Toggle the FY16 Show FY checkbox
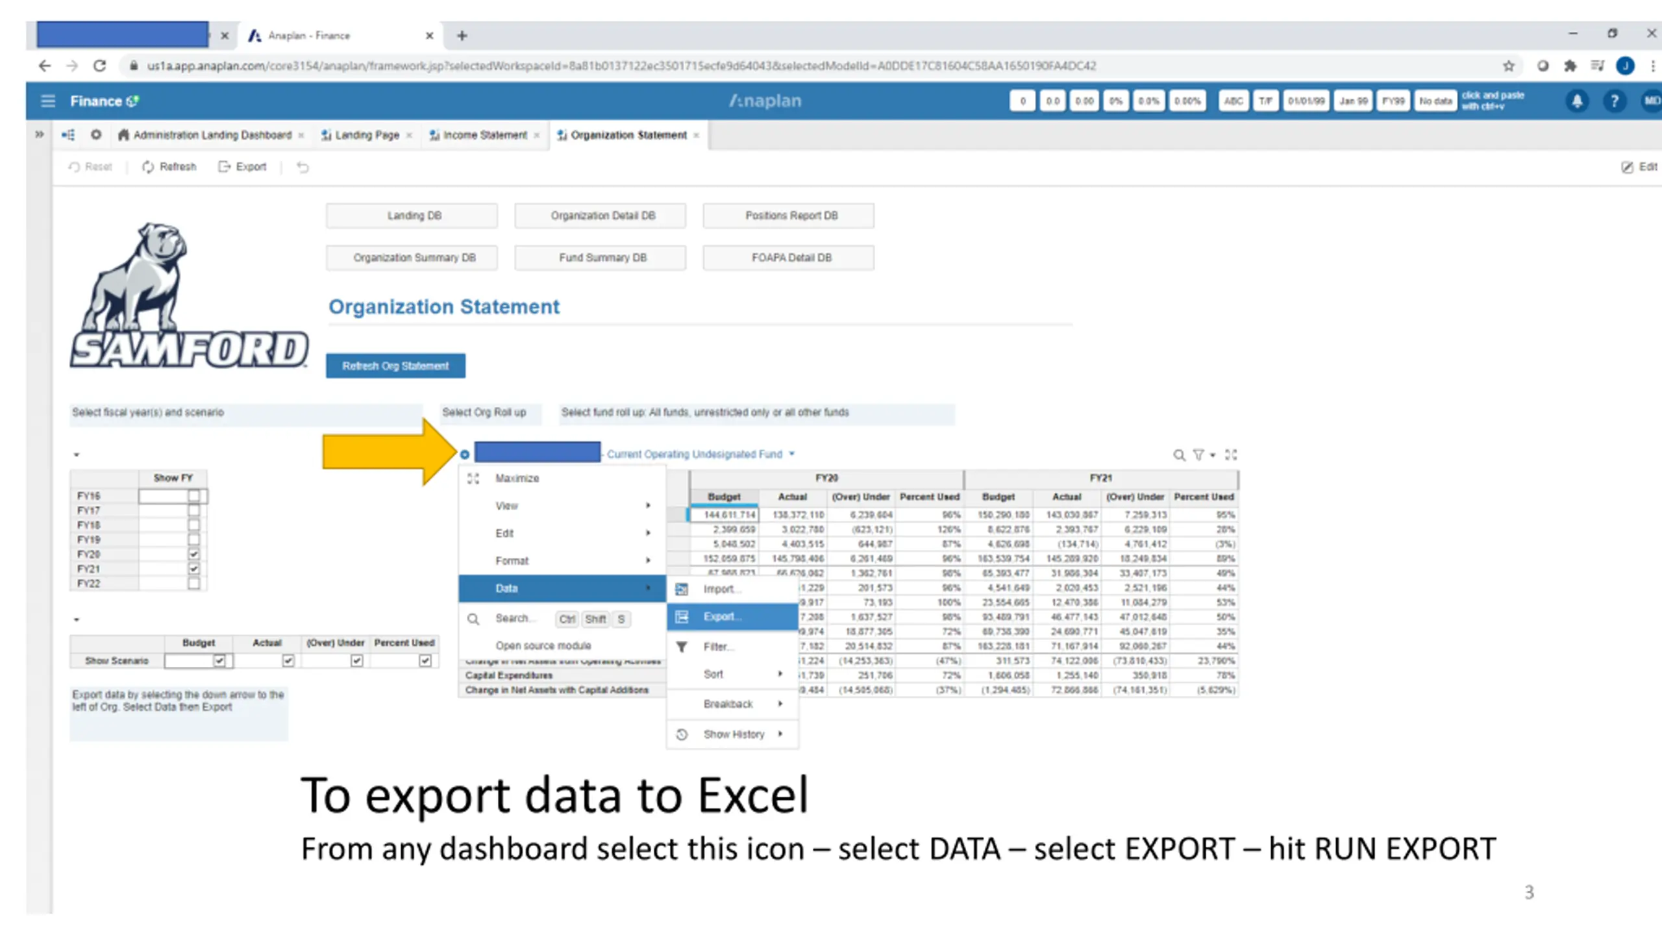The width and height of the screenshot is (1662, 935). (193, 496)
